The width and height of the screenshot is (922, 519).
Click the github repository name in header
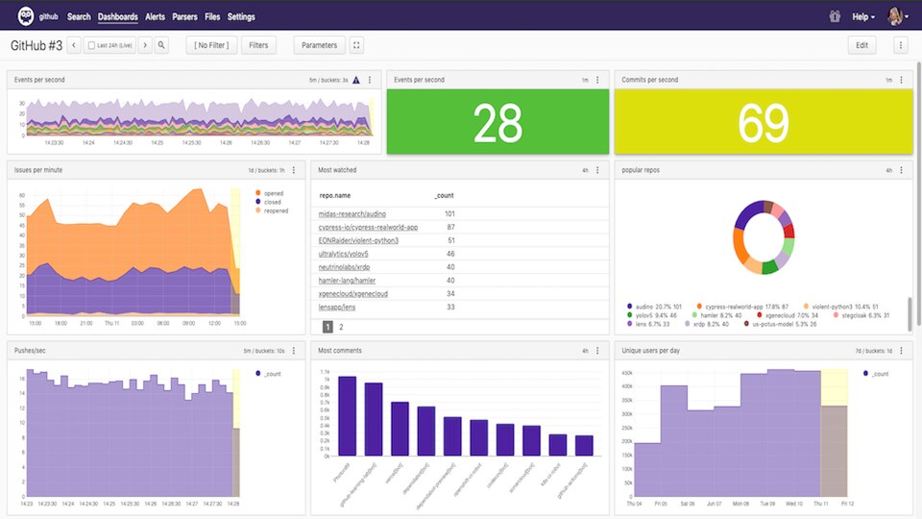point(49,16)
